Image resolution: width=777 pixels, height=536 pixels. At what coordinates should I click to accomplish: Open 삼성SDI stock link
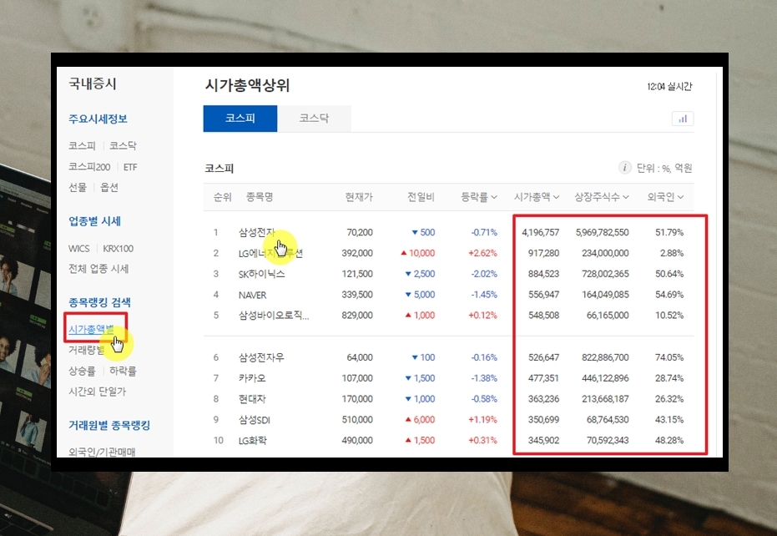pos(255,420)
